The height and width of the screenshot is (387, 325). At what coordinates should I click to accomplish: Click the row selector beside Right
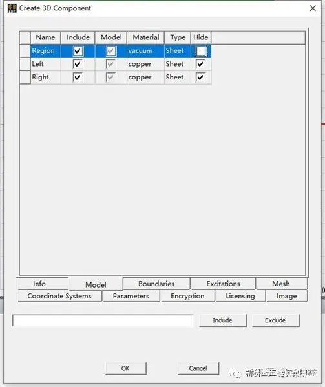point(25,78)
